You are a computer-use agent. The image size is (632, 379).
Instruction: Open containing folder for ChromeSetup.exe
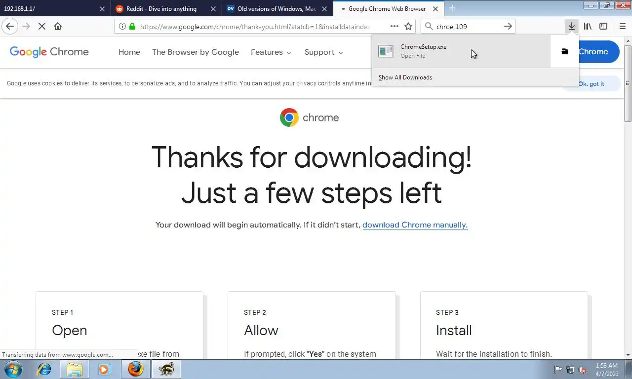click(x=565, y=51)
